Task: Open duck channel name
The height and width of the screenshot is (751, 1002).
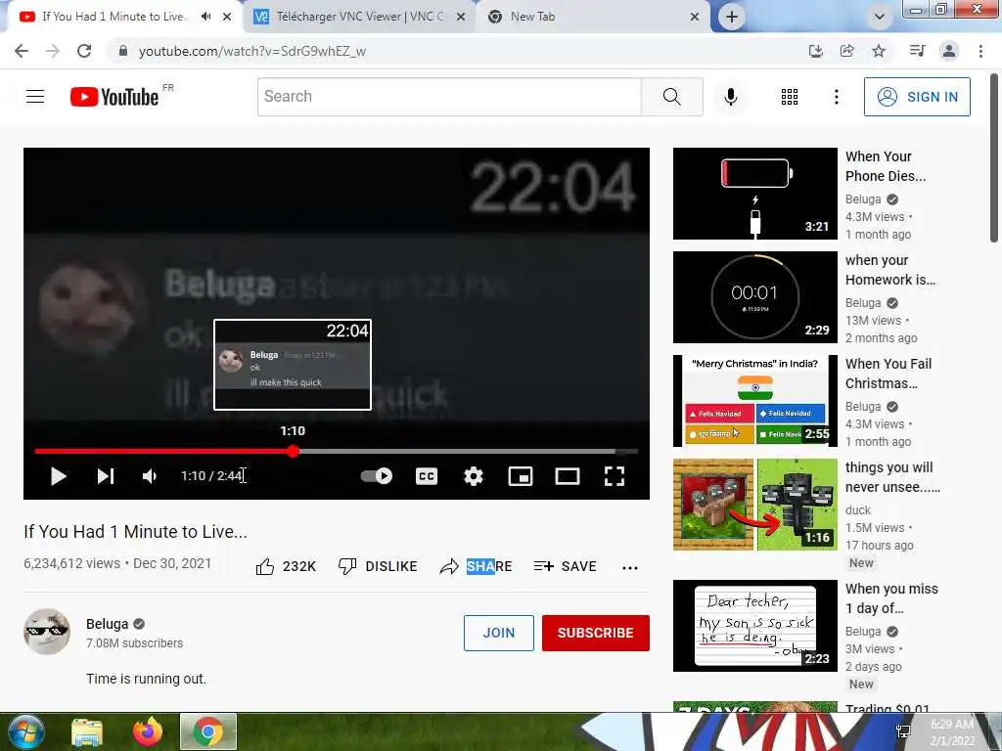Action: 857,509
